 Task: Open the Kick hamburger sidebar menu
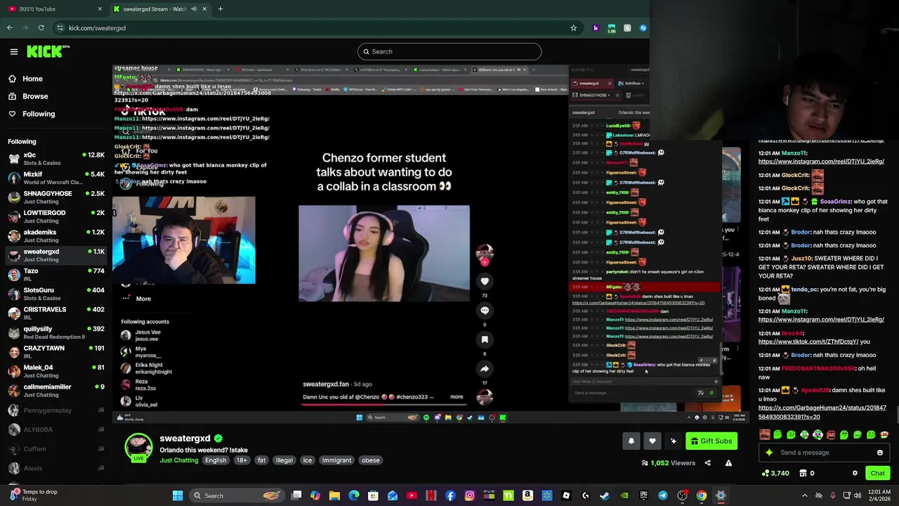[x=13, y=51]
